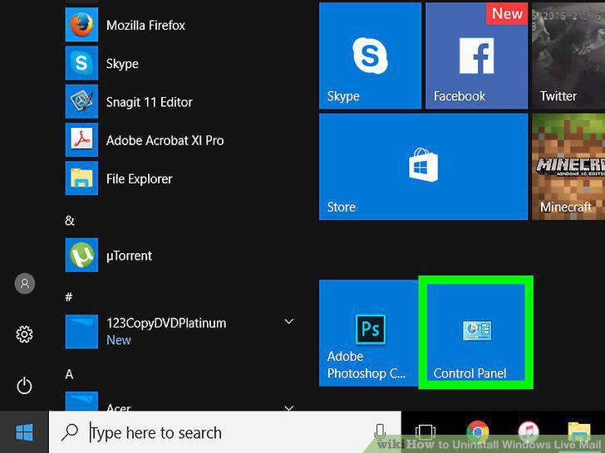The height and width of the screenshot is (453, 605).
Task: Open the Minecraft tile
Action: (568, 167)
